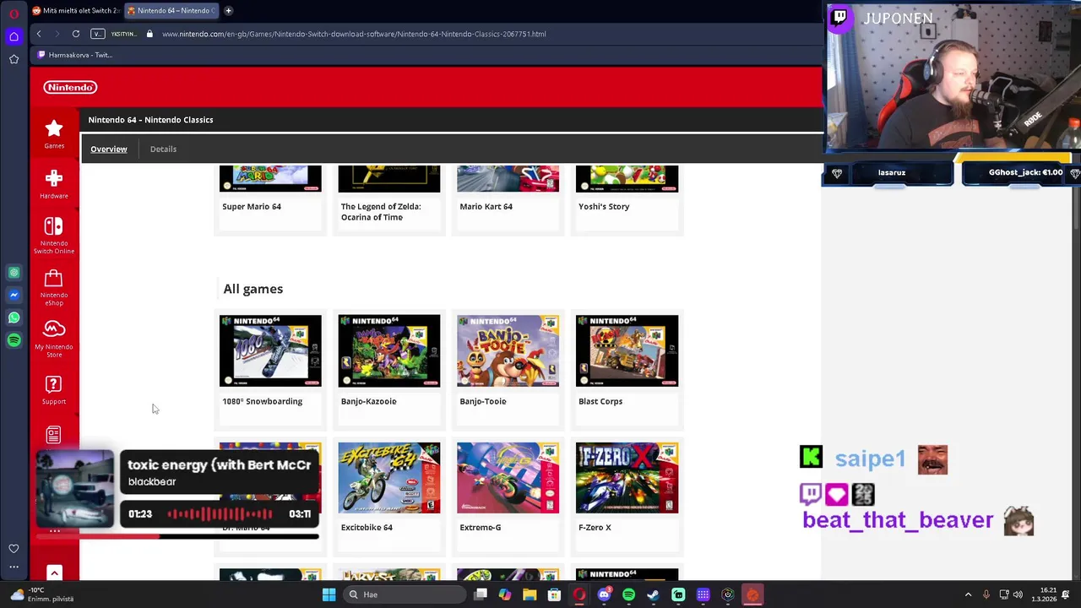Open ChatGPT icon in Opera sidebar
The image size is (1081, 608).
[x=14, y=273]
